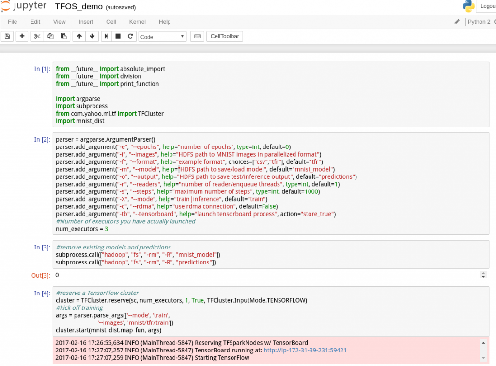Select the In [3]: prompt label
This screenshot has height=366, width=496.
42,247
